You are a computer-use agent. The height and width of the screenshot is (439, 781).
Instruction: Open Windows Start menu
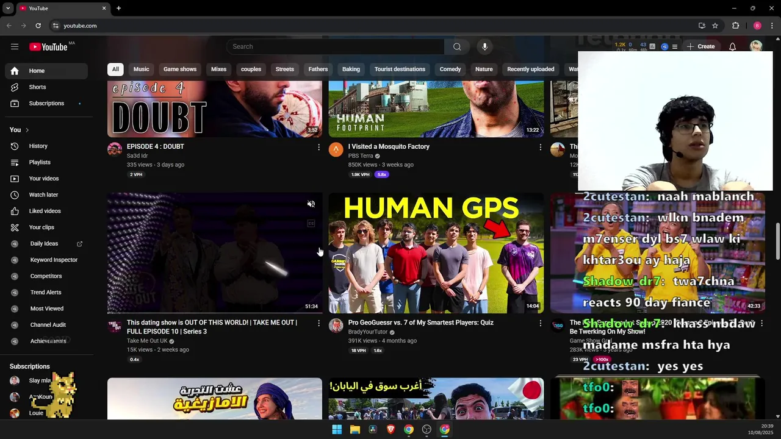tap(337, 429)
